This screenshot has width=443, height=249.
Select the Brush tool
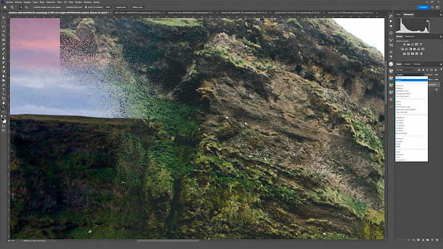coord(4,54)
